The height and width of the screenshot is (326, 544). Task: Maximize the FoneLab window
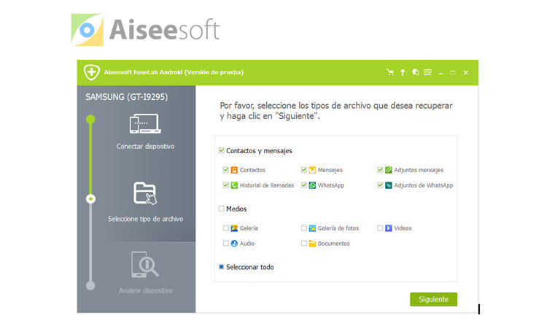point(453,72)
